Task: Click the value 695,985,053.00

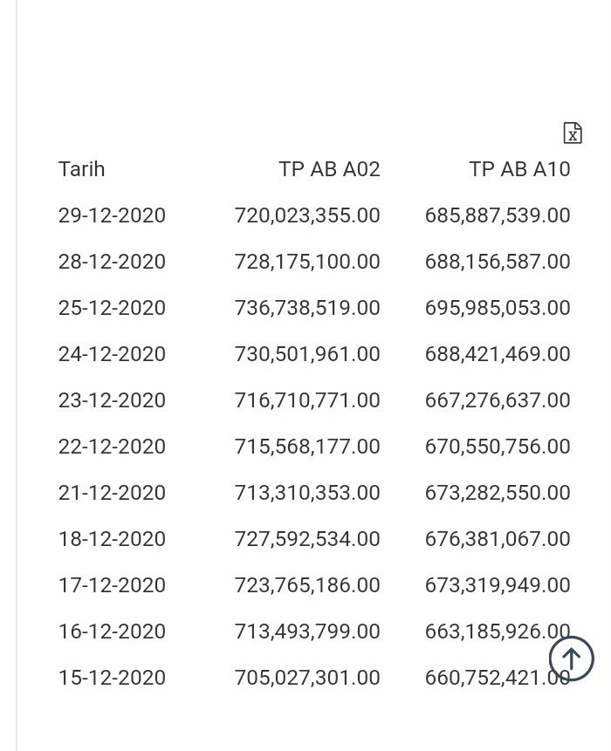Action: pos(498,308)
